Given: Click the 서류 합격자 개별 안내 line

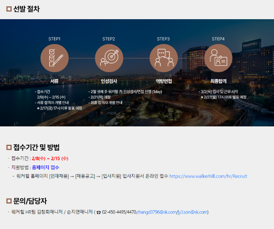Looking at the screenshot, I should pos(52,103).
